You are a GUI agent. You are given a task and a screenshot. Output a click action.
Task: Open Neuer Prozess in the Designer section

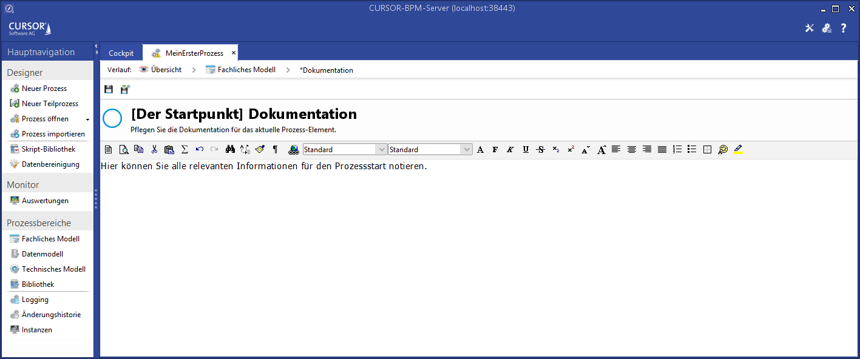pyautogui.click(x=44, y=89)
